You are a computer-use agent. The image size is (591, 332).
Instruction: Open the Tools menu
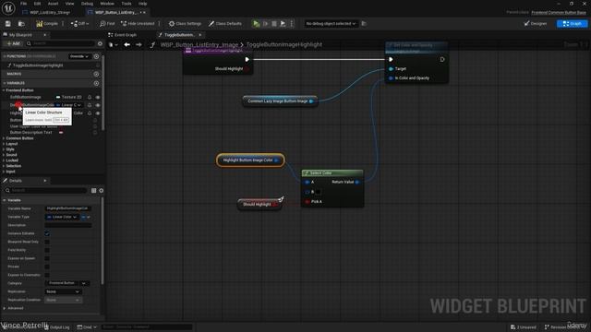[127, 4]
